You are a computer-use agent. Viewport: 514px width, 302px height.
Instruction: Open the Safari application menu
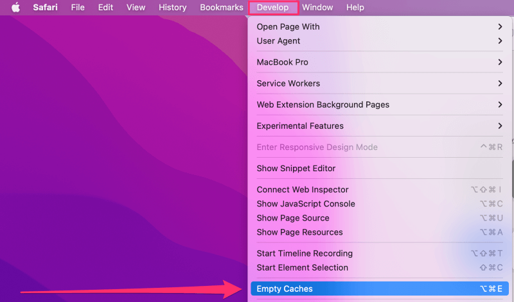[x=46, y=8]
